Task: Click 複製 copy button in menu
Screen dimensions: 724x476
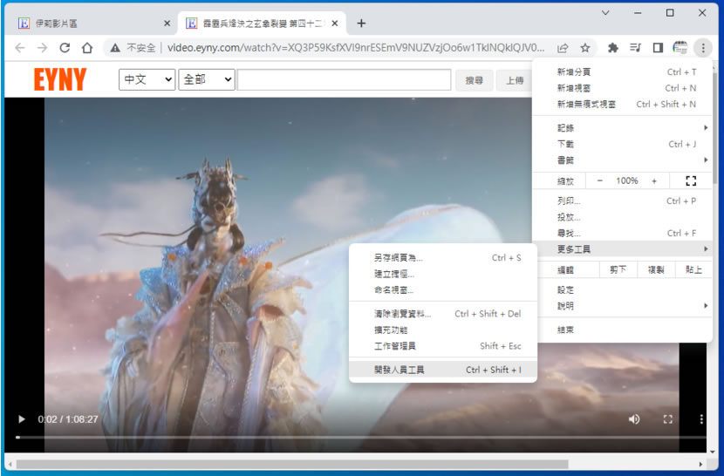Action: coord(656,269)
